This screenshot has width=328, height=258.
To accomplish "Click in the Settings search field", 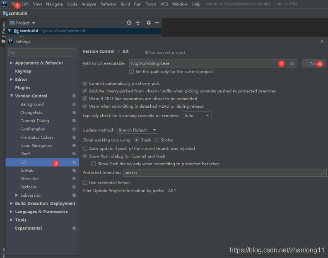I will 42,52.
